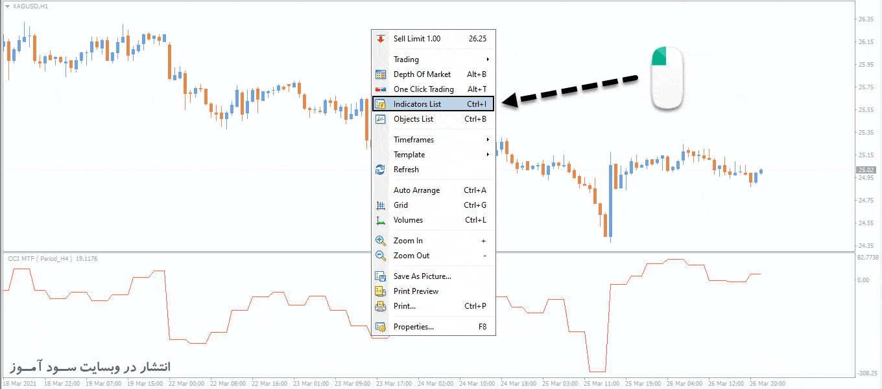Toggle Volumes display on chart
Viewport: 882px width, 389px height.
coord(433,220)
